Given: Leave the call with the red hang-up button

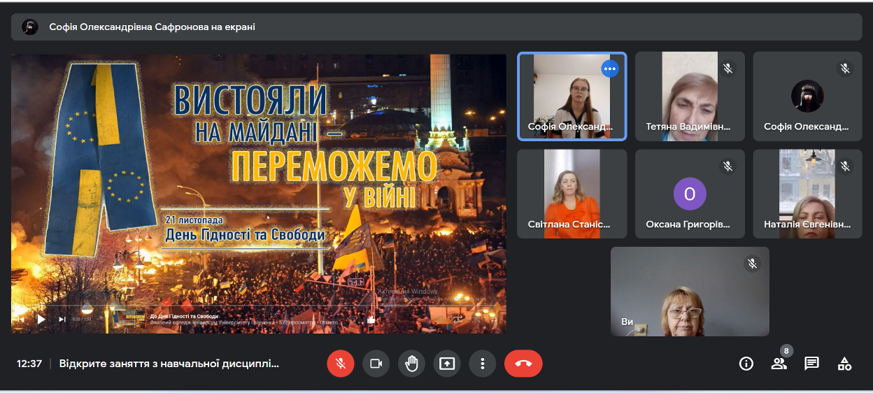Looking at the screenshot, I should [523, 364].
